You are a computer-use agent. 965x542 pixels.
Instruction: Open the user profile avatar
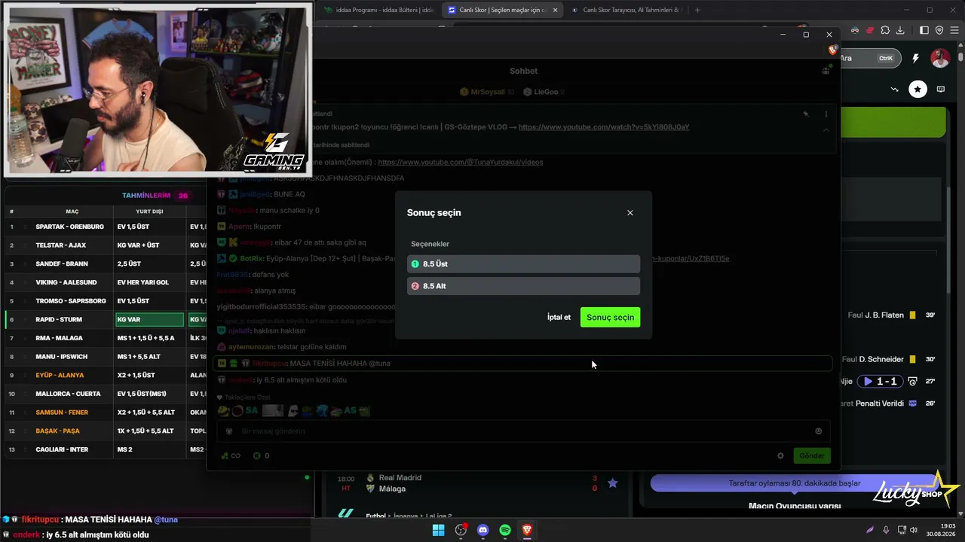(940, 58)
